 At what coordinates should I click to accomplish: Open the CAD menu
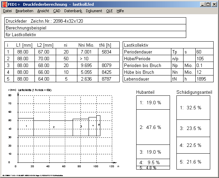tap(57, 11)
